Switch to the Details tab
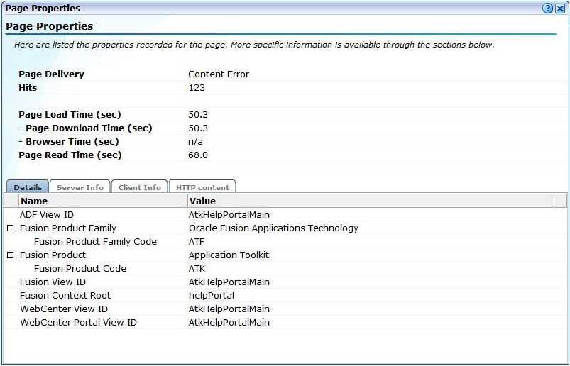The image size is (570, 366). 28,187
